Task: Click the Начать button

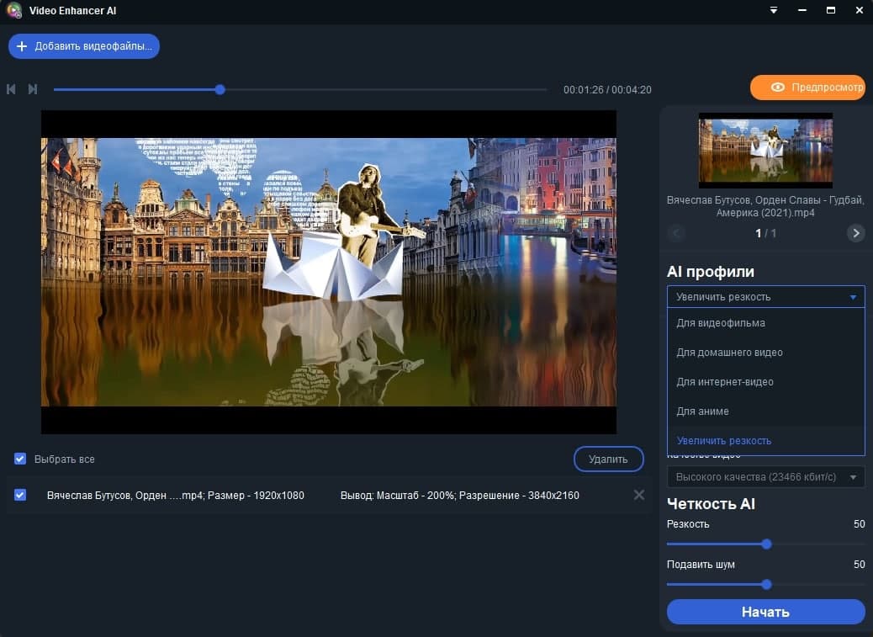Action: (x=765, y=612)
